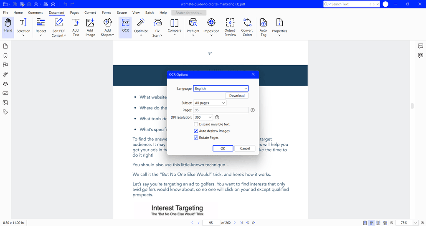Open the scanner icon in title bar

tap(46, 4)
